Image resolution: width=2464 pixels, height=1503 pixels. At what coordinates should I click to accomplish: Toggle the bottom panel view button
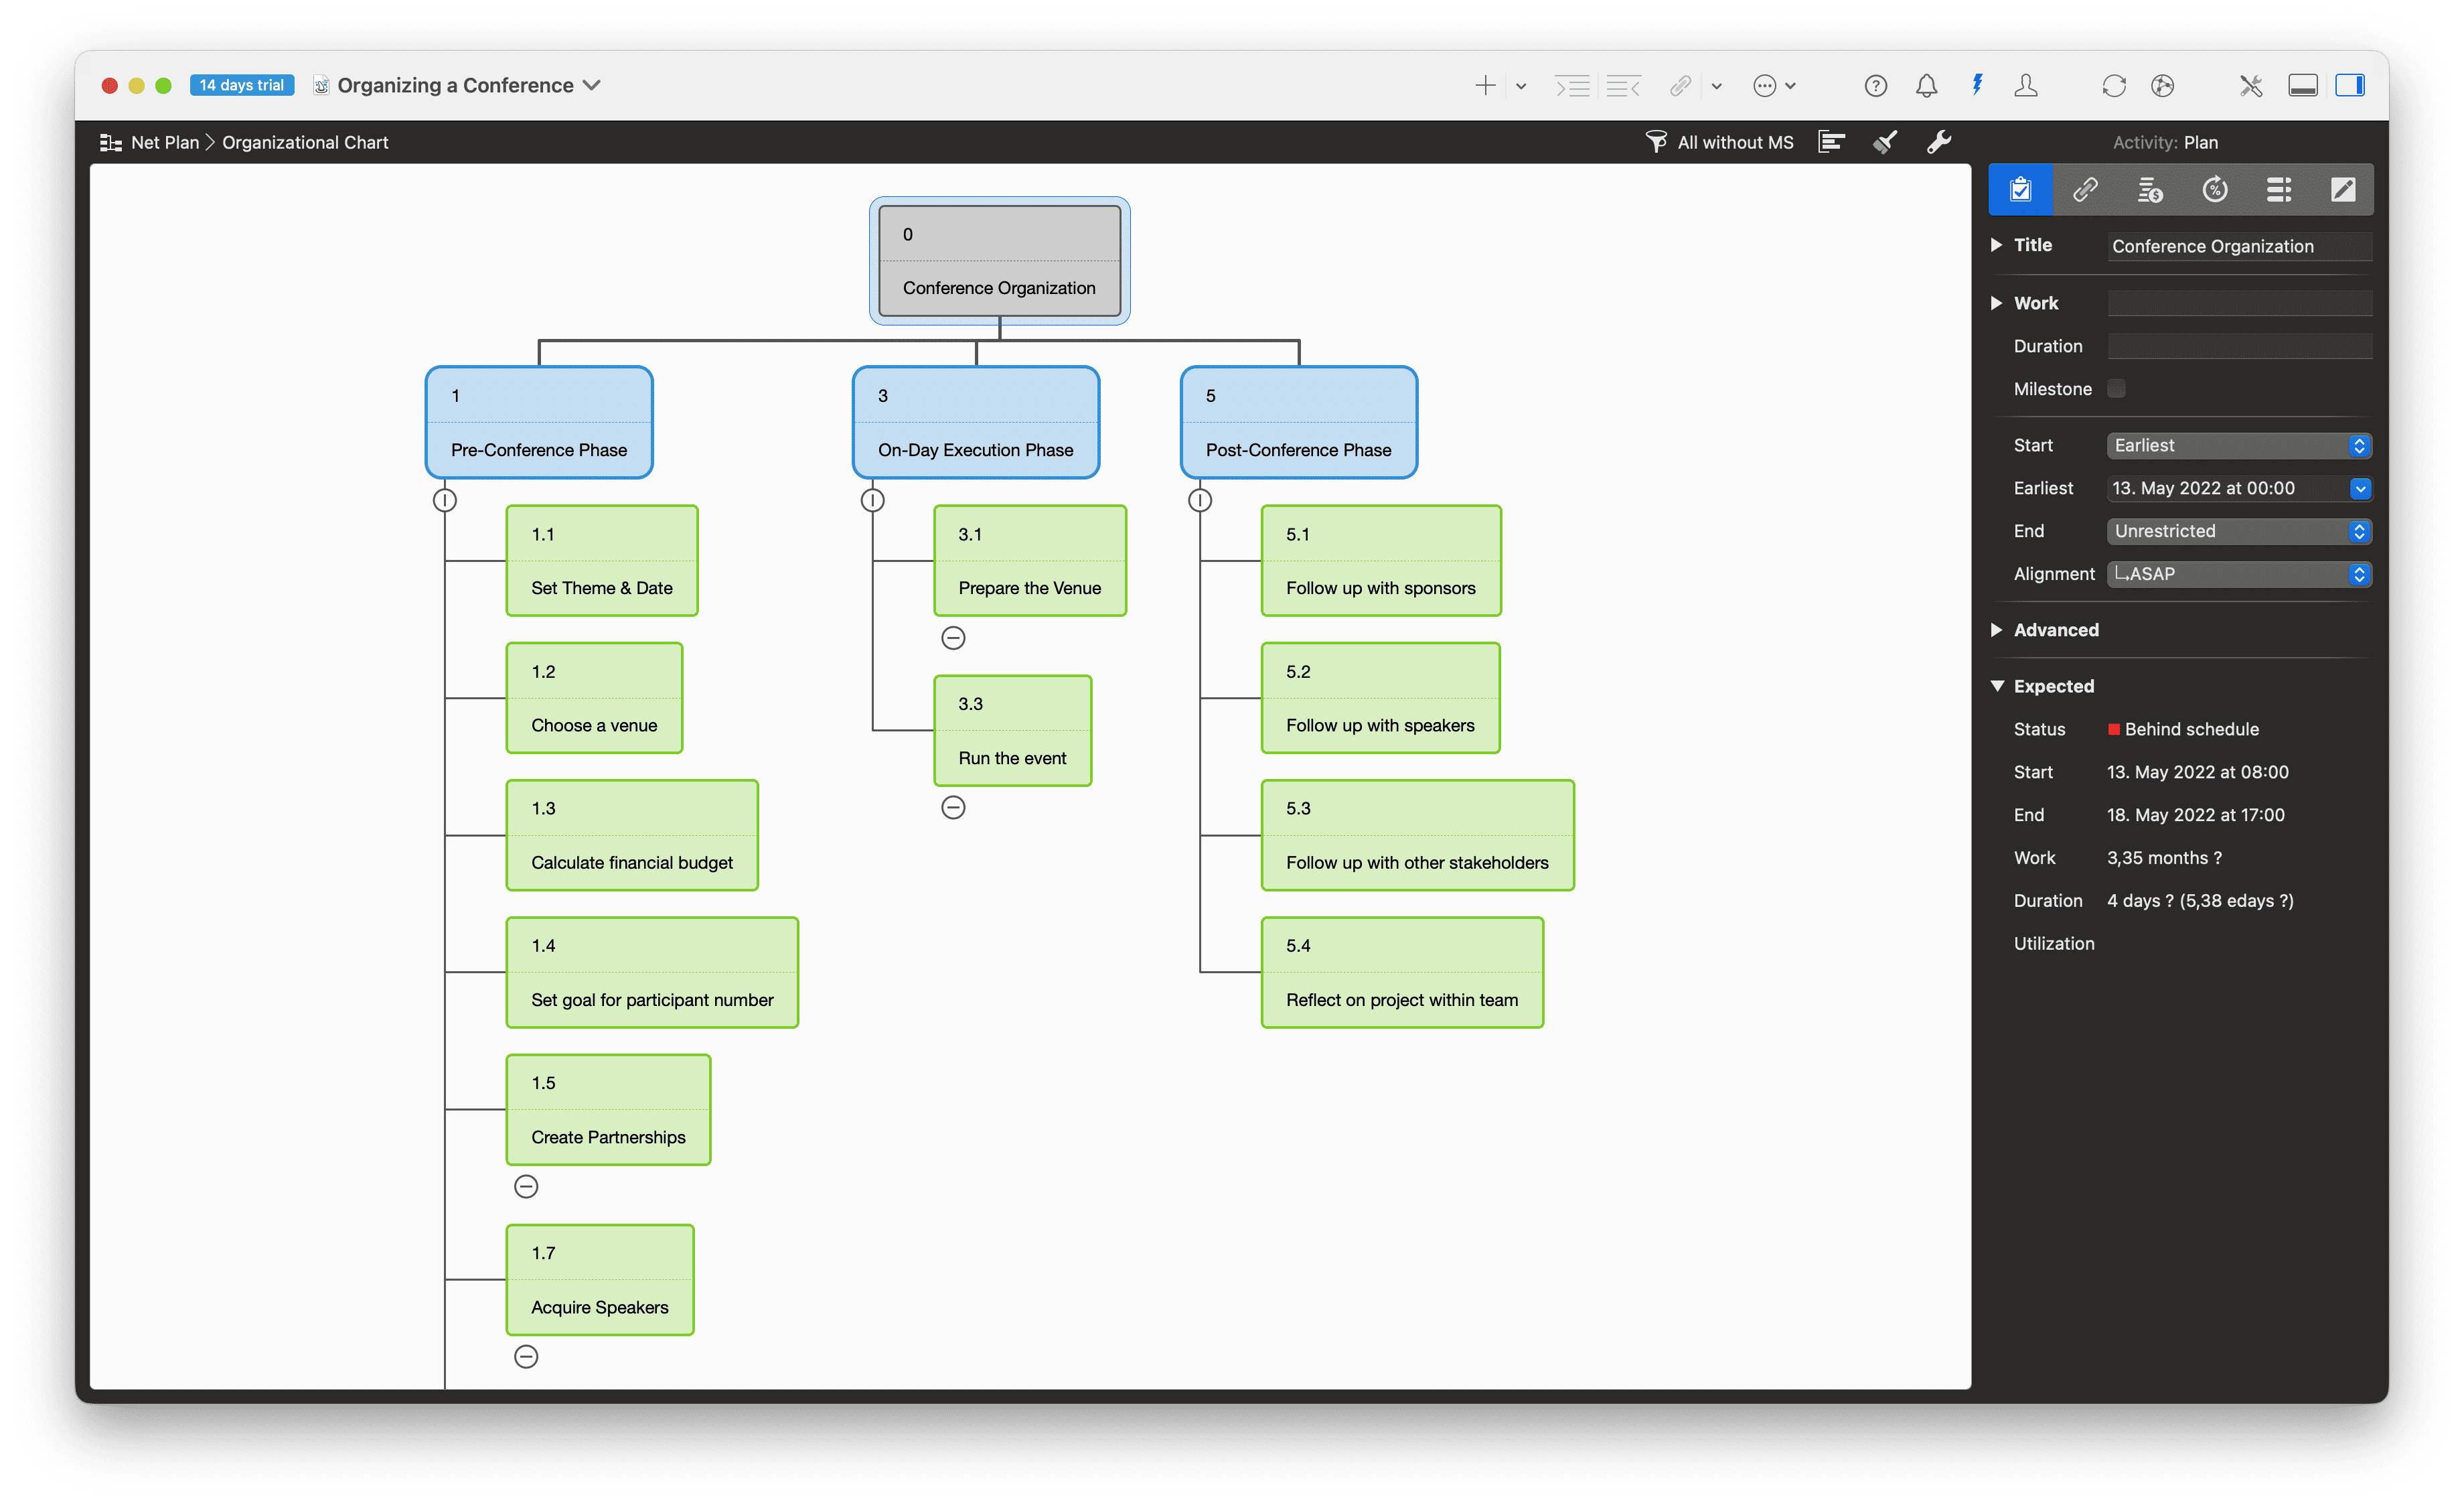pos(2302,86)
